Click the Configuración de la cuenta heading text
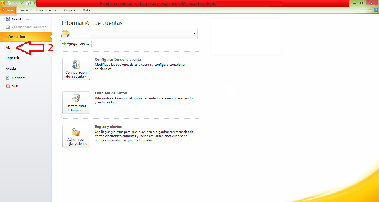 pyautogui.click(x=118, y=59)
